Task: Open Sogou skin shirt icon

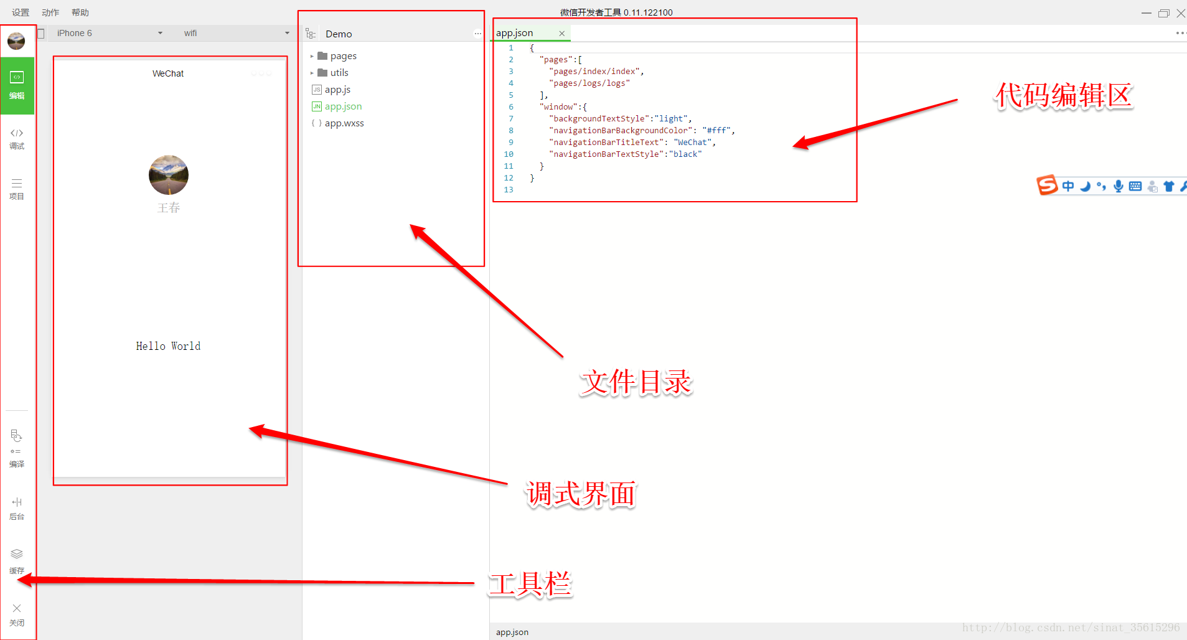Action: pos(1168,186)
